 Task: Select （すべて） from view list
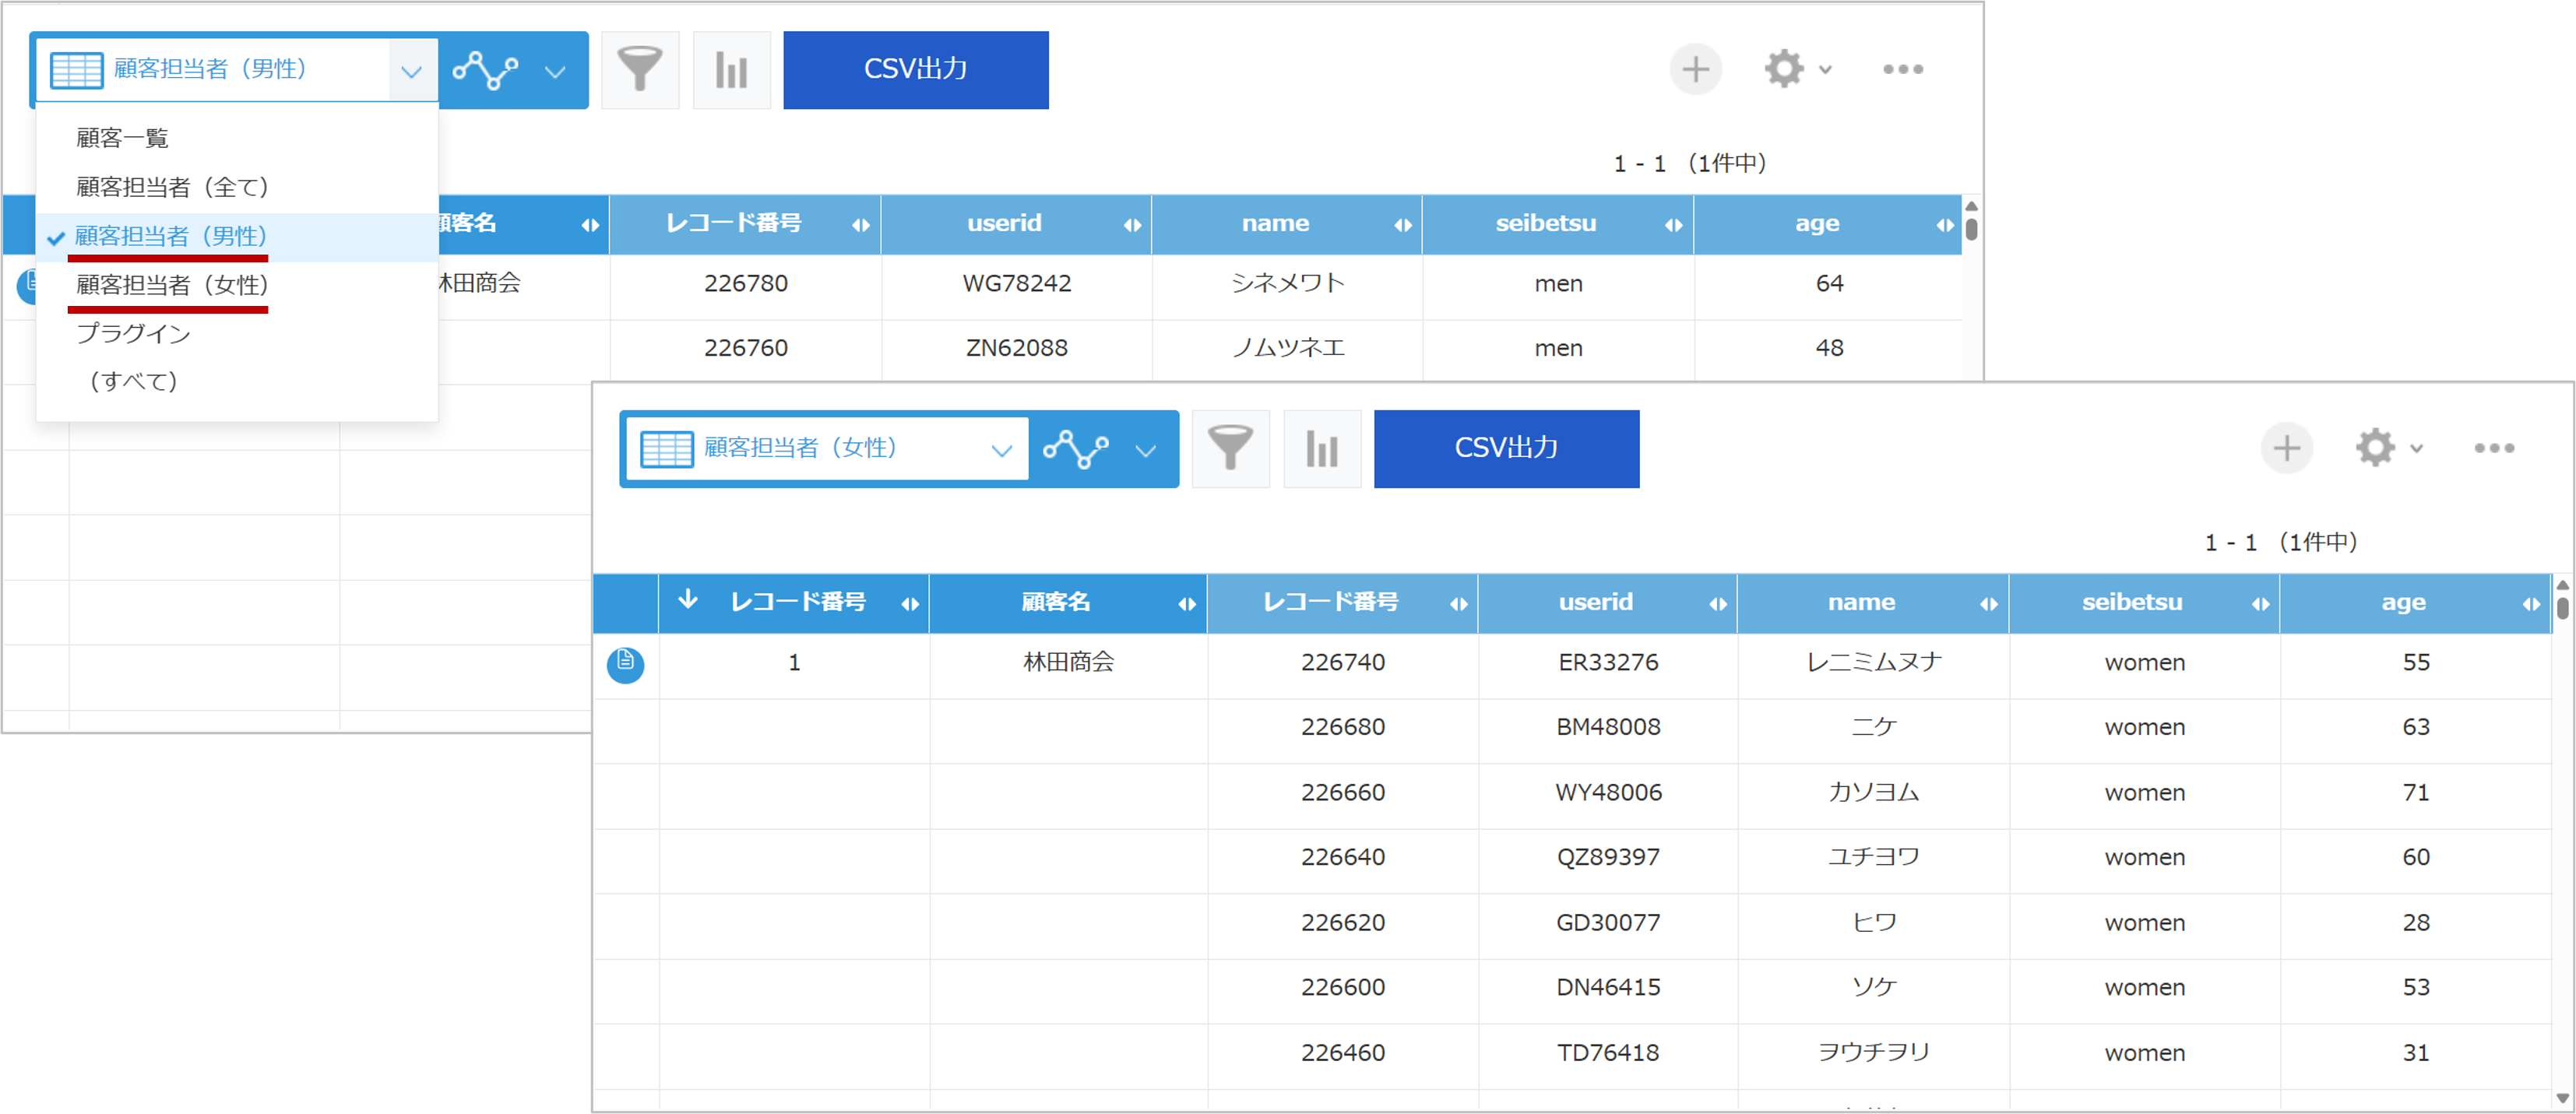[237, 381]
